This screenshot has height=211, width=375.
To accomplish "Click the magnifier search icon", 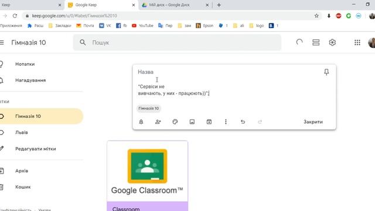I will (x=83, y=43).
